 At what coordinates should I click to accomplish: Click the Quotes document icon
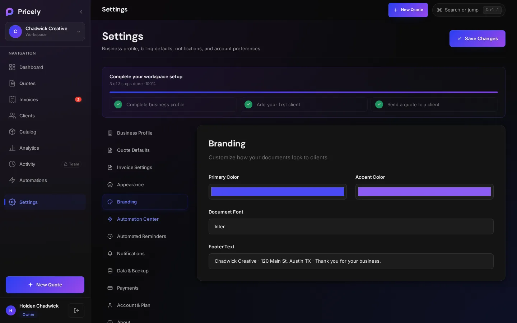point(12,83)
